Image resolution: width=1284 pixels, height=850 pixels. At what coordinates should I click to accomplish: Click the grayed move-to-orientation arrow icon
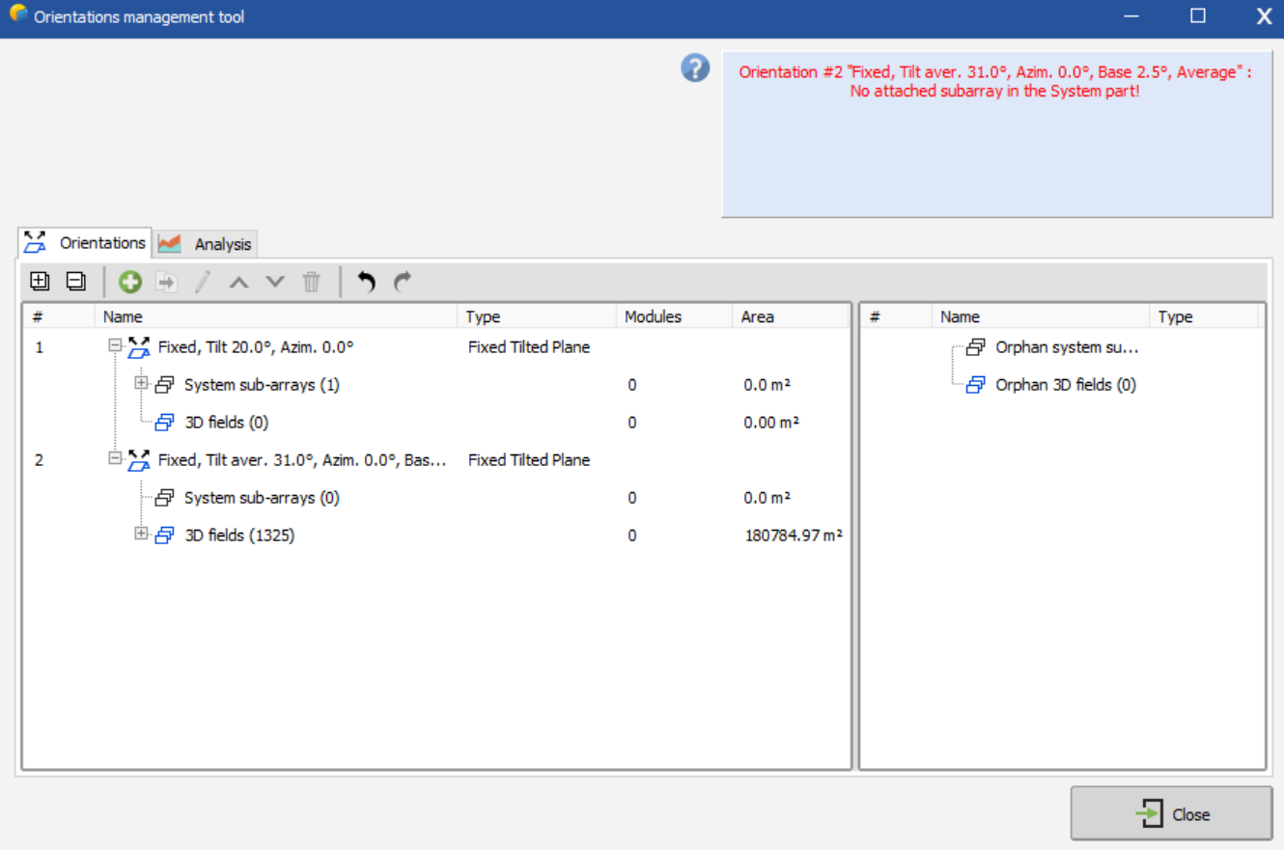(x=166, y=282)
